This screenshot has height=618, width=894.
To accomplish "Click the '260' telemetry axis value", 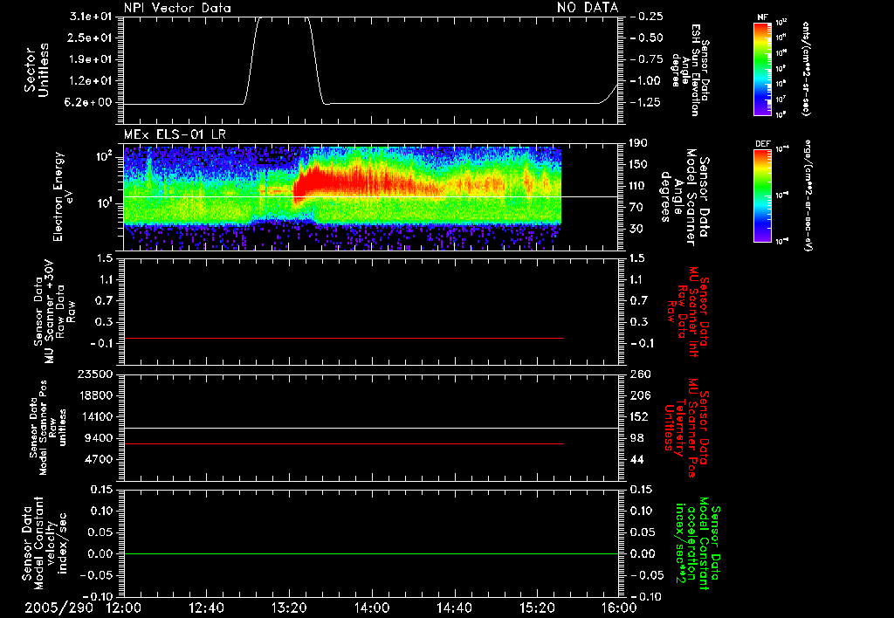I will [640, 374].
